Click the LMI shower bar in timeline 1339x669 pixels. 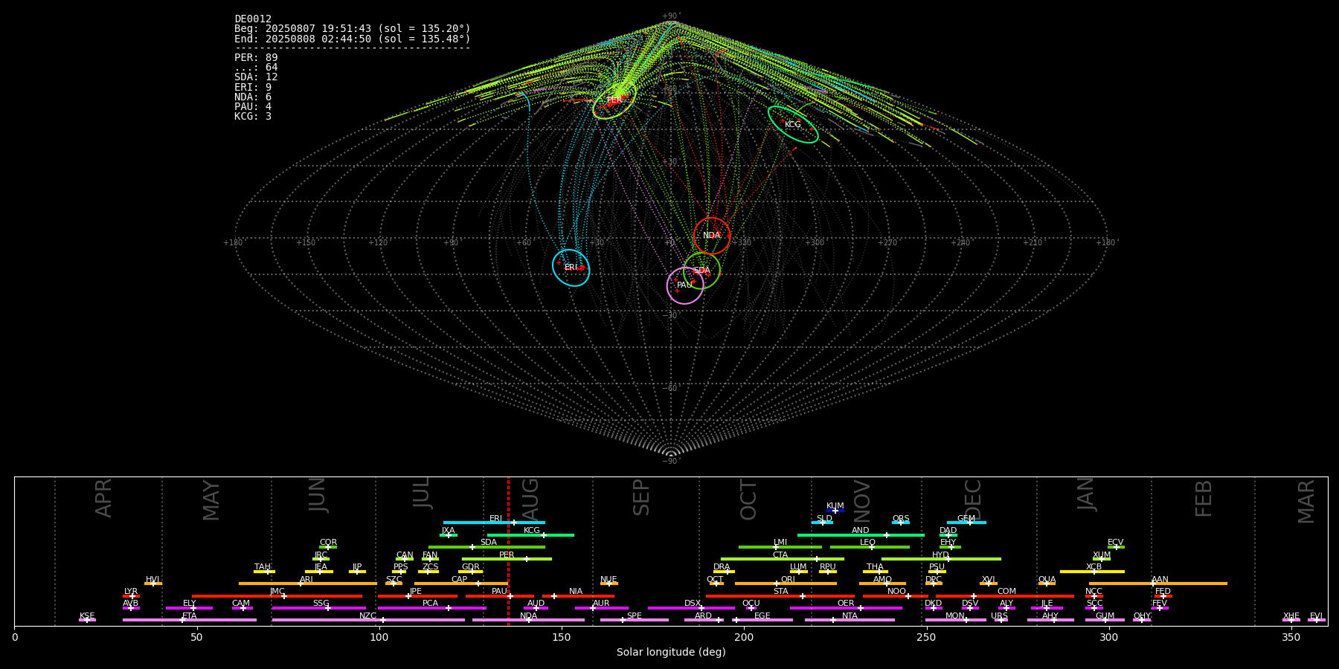coord(780,547)
